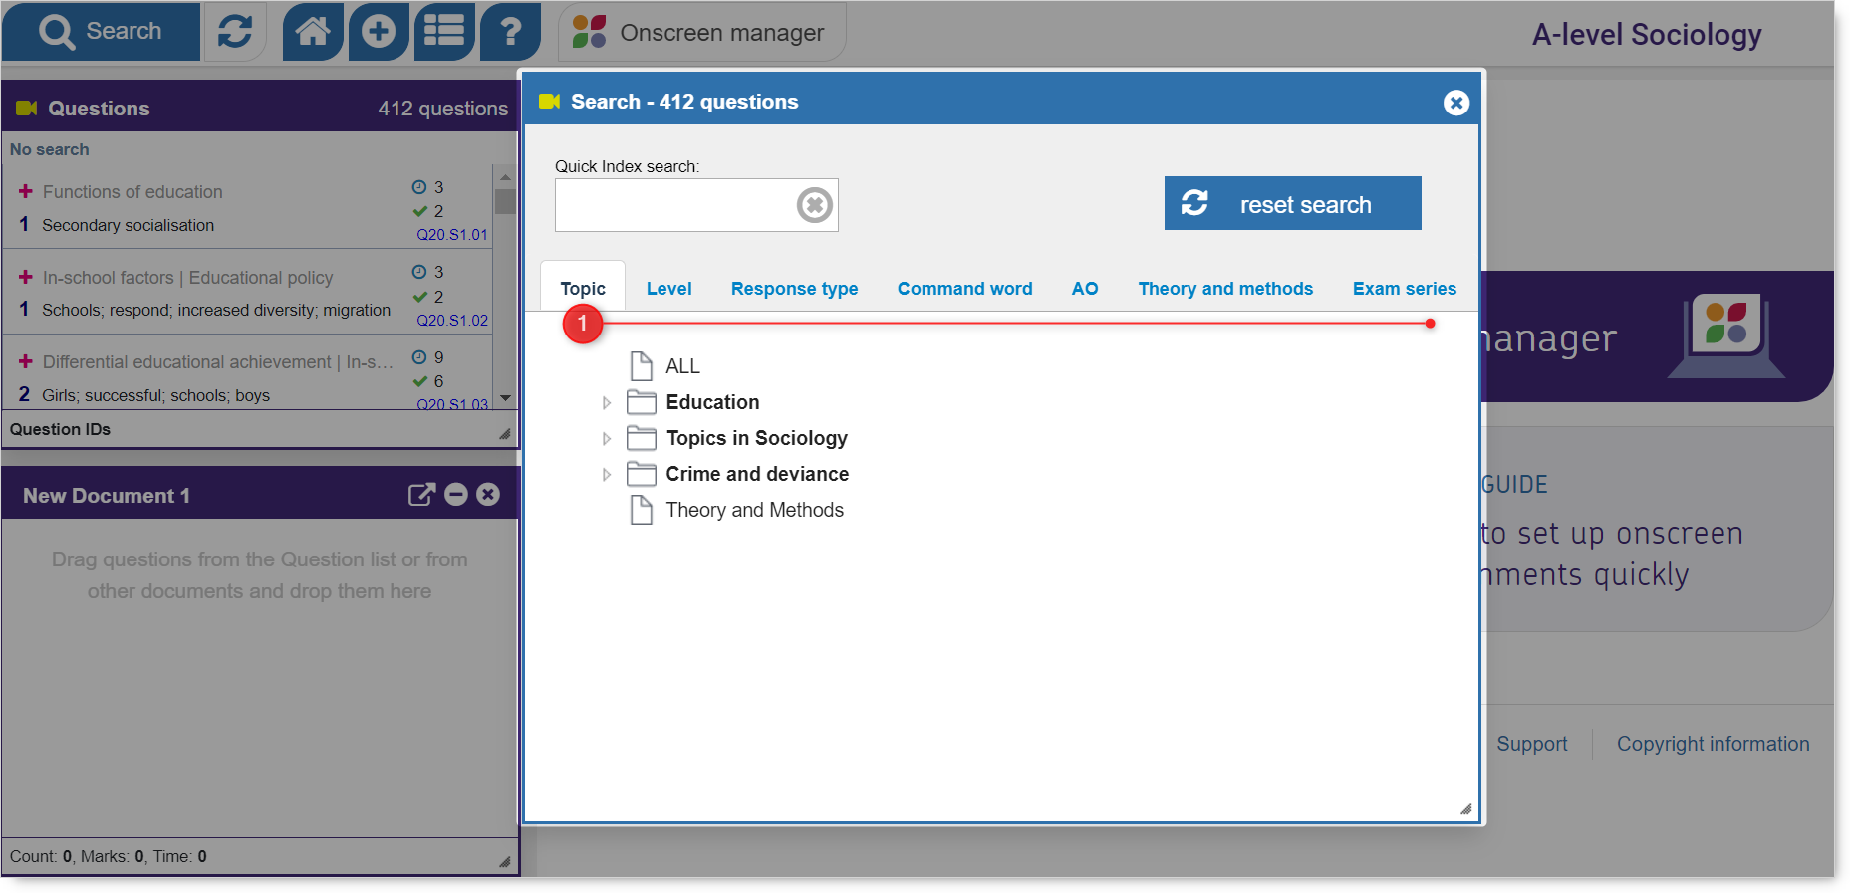Pop out New Document 1 panel

(x=421, y=495)
